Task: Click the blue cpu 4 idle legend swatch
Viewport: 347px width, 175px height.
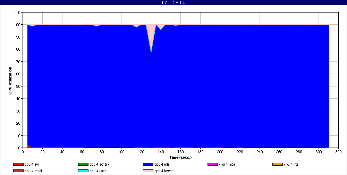Action: point(148,164)
